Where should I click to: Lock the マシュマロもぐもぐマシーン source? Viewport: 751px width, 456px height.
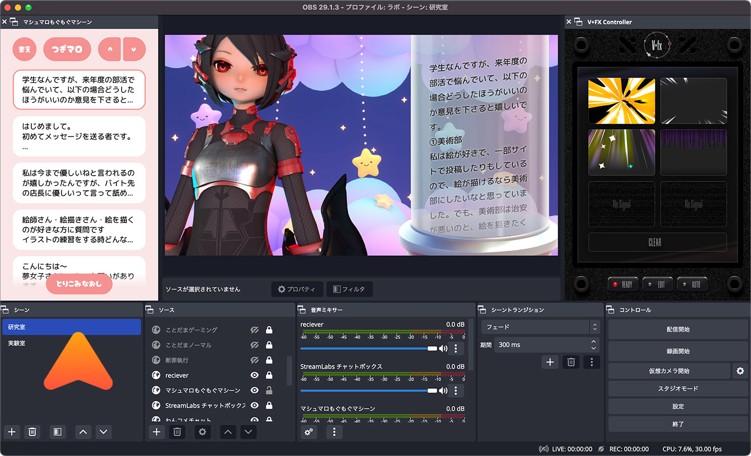(270, 390)
